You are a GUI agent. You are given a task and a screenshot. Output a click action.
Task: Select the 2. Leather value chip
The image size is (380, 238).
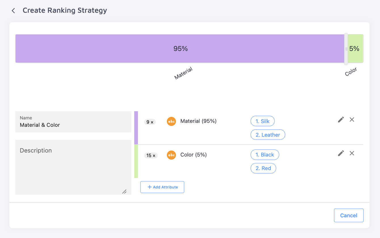point(268,135)
